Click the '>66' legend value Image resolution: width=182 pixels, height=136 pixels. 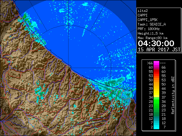(150, 63)
